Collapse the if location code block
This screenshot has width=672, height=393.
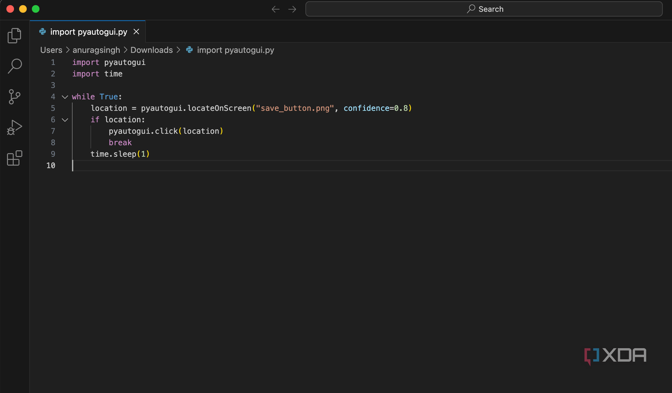coord(65,120)
